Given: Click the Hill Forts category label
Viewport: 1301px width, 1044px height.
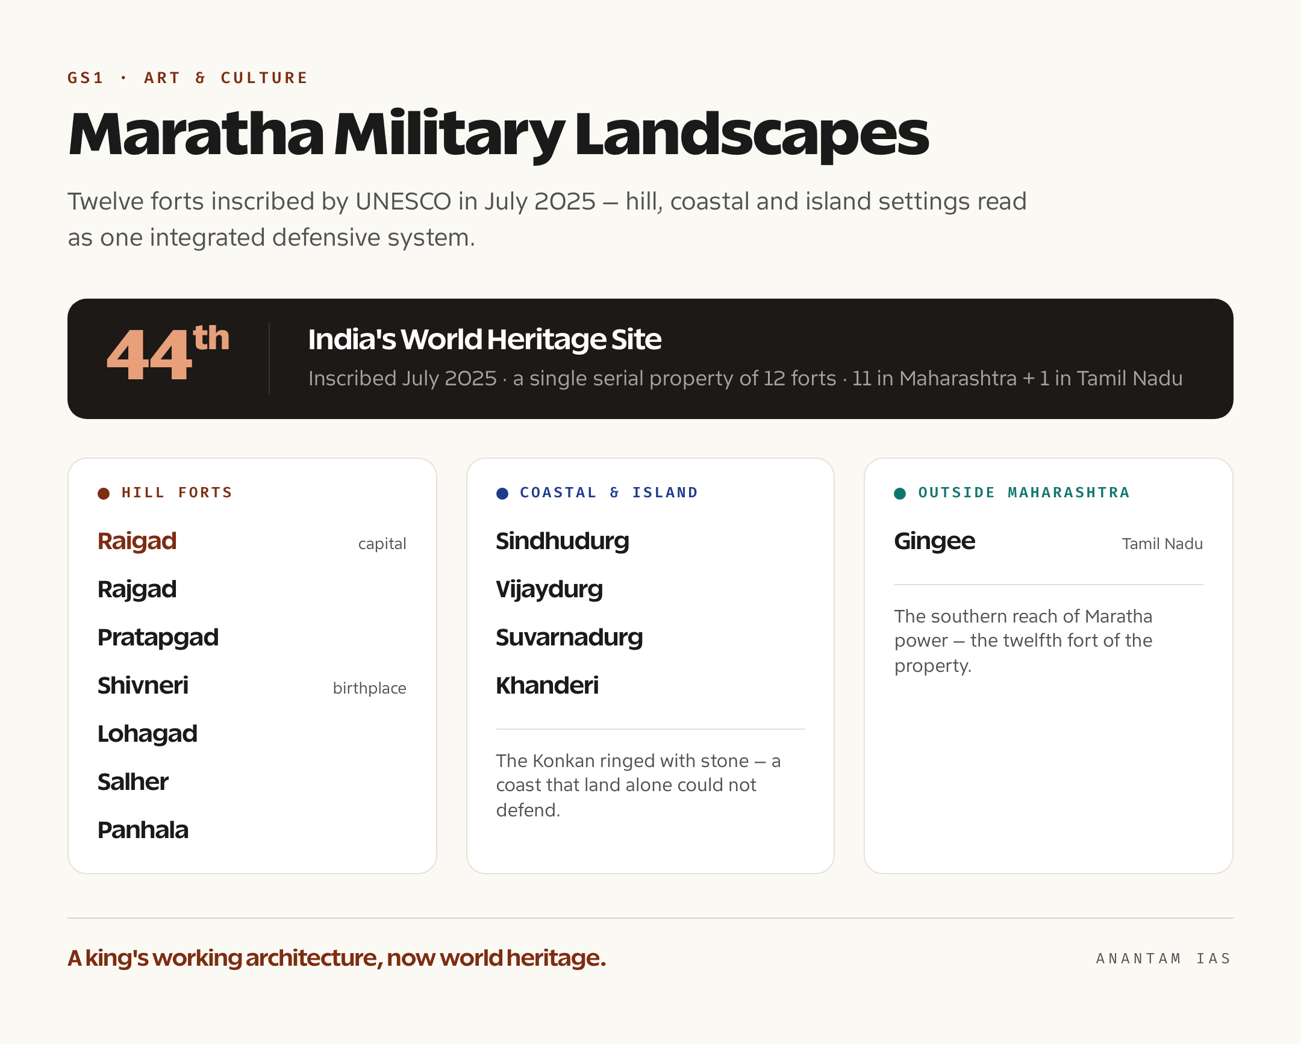Looking at the screenshot, I should [177, 492].
